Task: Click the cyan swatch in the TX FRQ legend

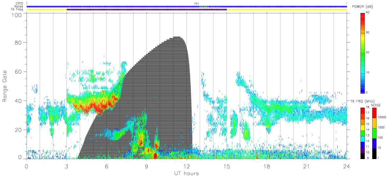Action: (x=362, y=139)
